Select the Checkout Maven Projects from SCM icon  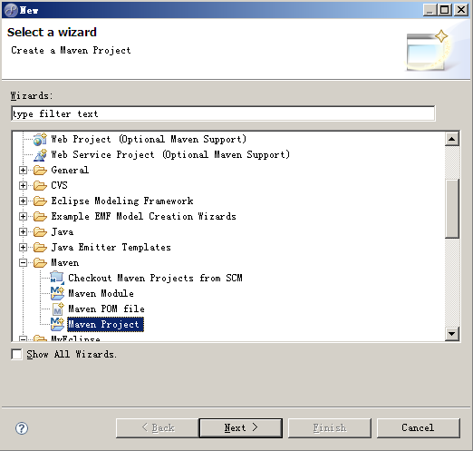(x=57, y=278)
